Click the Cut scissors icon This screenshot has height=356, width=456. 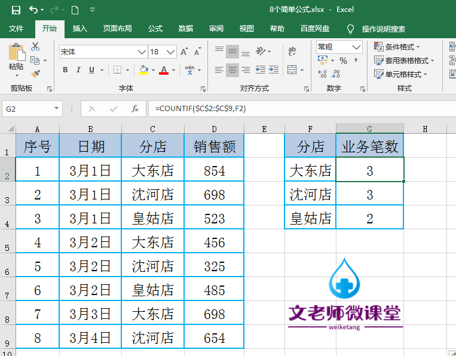point(35,47)
